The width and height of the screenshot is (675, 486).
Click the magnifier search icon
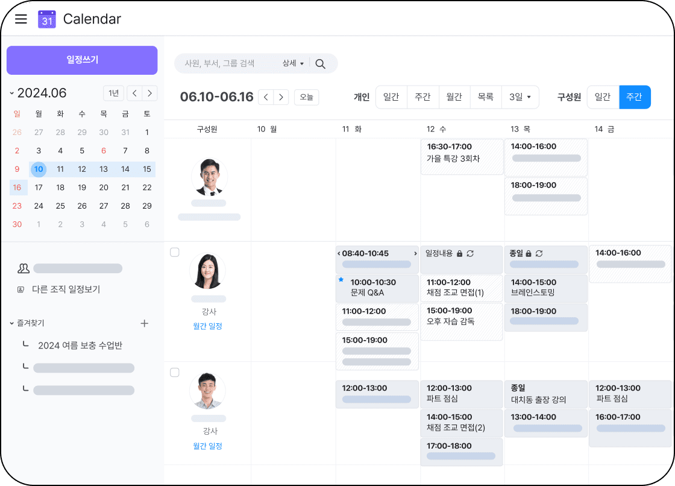(x=321, y=63)
